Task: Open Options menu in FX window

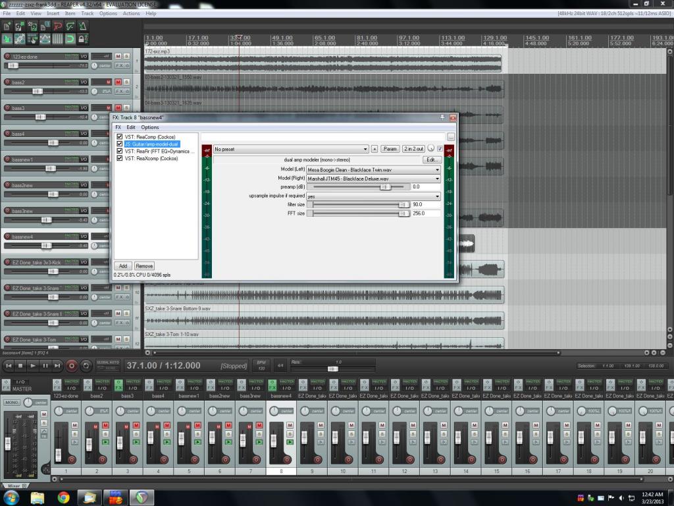Action: (x=150, y=127)
